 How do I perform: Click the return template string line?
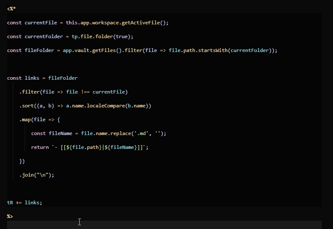pos(90,147)
